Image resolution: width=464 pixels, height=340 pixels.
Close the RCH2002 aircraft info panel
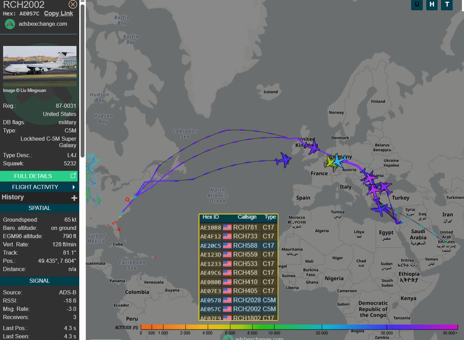73,4
